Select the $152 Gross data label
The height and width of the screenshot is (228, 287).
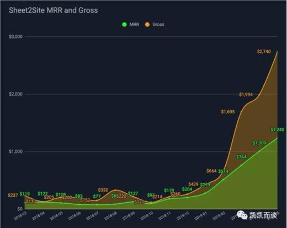tap(85, 200)
